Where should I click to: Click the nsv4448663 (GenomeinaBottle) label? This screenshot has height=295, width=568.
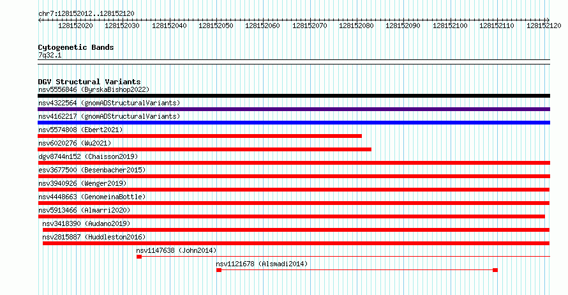(92, 197)
